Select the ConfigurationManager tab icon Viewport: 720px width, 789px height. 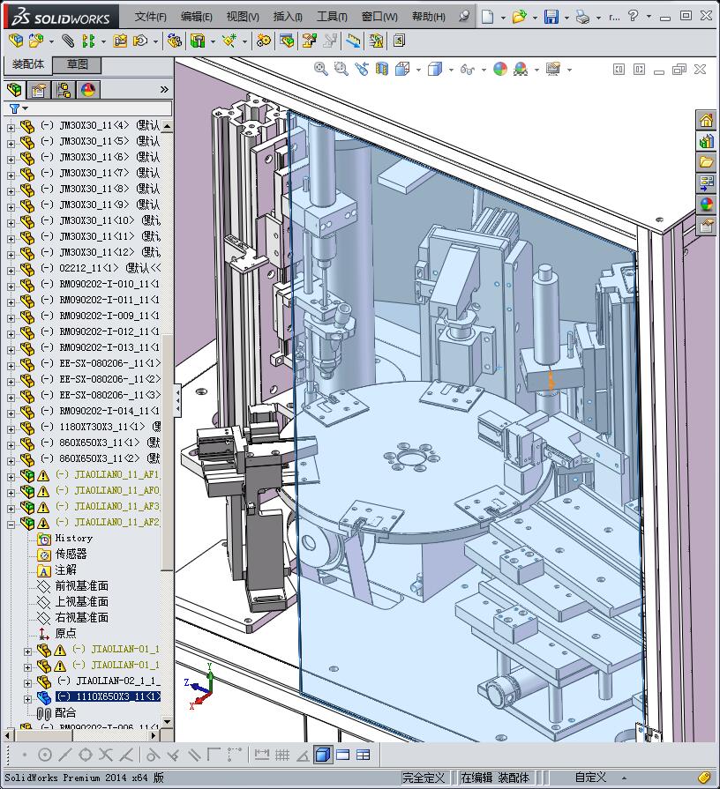(x=64, y=90)
